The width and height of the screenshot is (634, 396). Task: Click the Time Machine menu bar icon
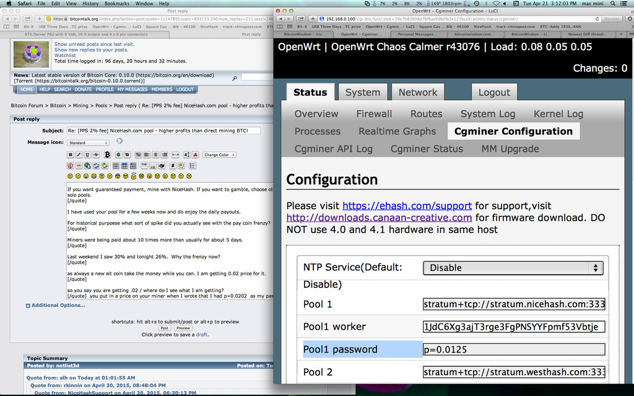(477, 3)
